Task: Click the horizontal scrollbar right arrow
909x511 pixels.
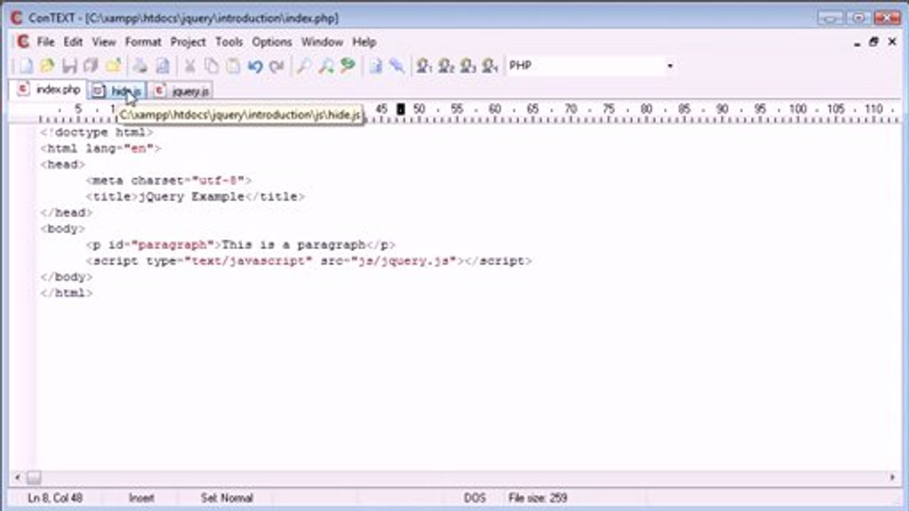Action: point(893,478)
